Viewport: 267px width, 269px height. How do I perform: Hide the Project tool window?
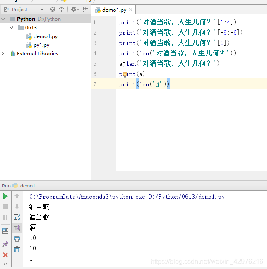pyautogui.click(x=85, y=9)
